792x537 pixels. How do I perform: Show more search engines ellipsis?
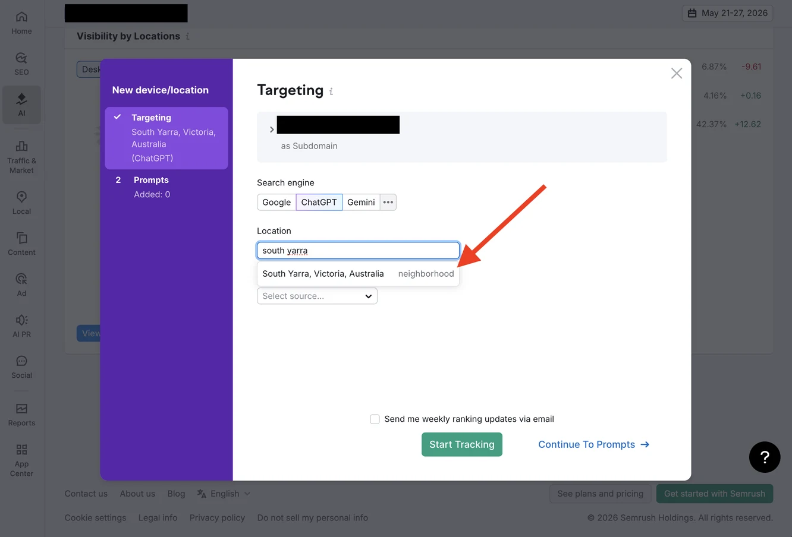click(x=388, y=202)
